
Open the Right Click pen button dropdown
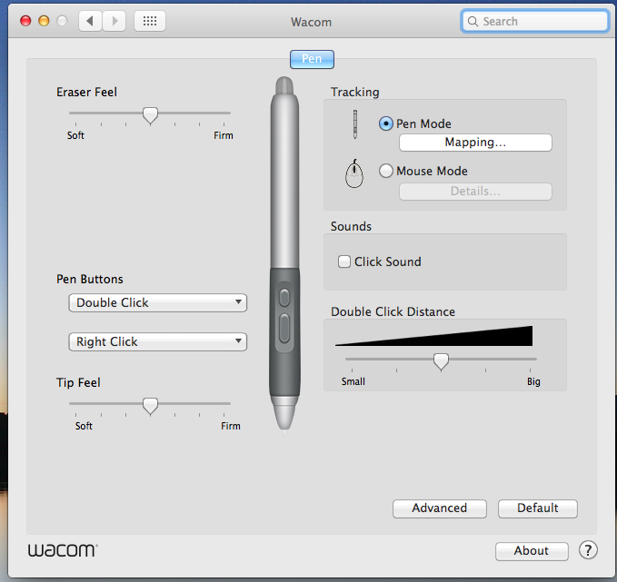pos(158,341)
